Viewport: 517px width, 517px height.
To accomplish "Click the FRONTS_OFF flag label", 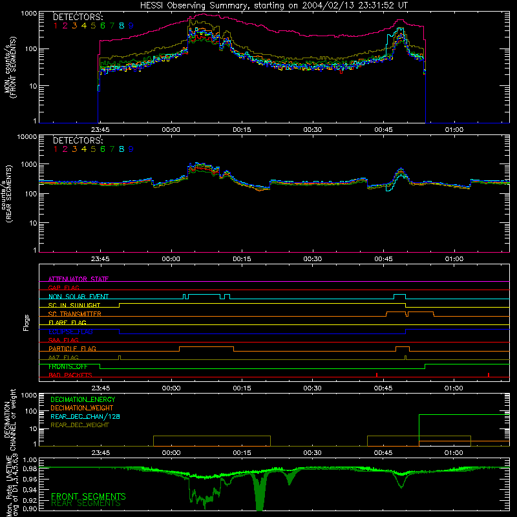I will point(68,366).
